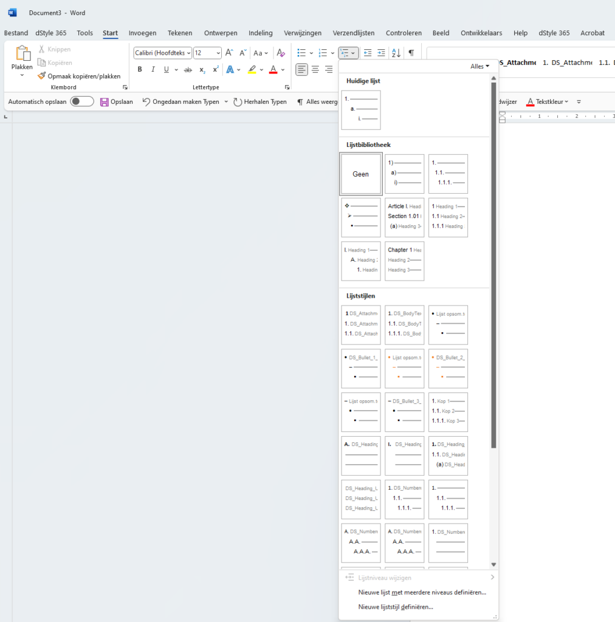Select the Kop 1 Kop 2 list style
Screen dimensions: 615x622
tap(448, 412)
